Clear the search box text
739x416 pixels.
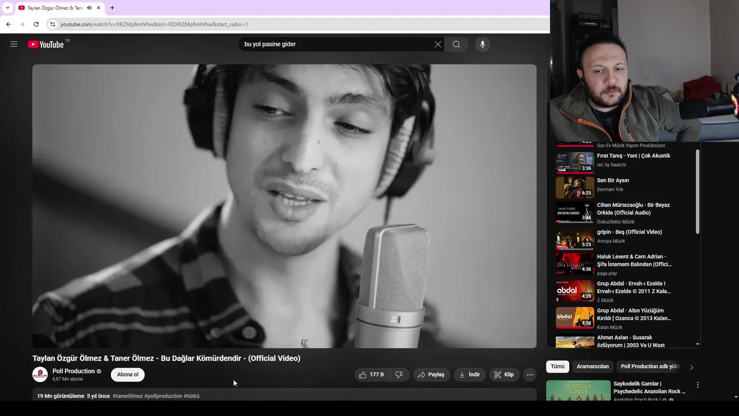(438, 44)
